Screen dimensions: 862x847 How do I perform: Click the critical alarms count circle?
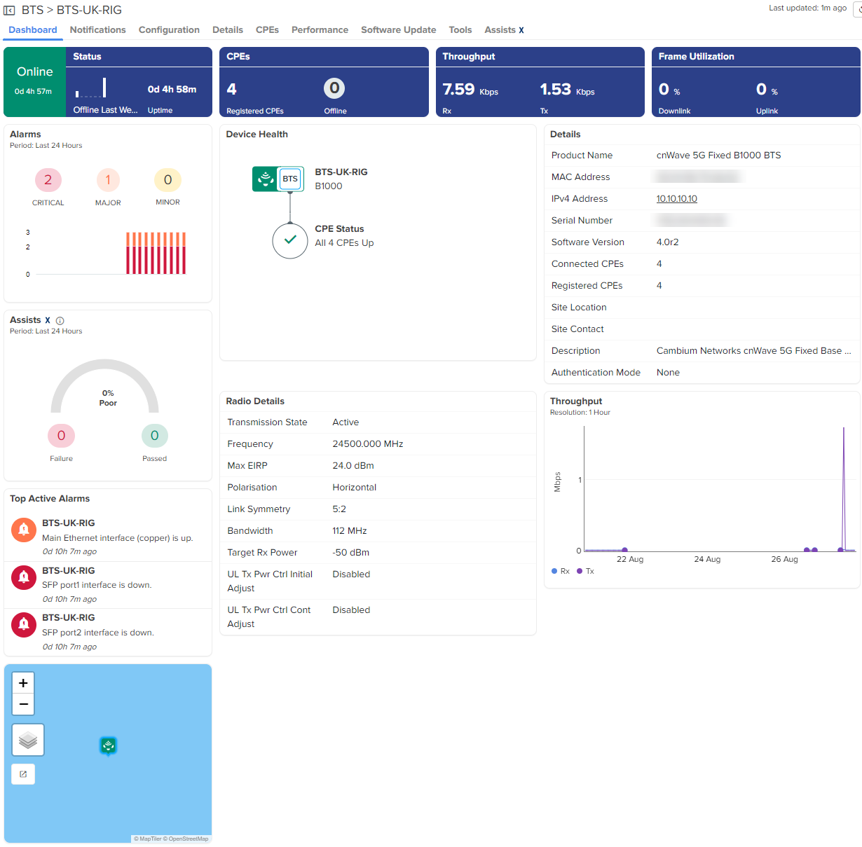point(48,180)
